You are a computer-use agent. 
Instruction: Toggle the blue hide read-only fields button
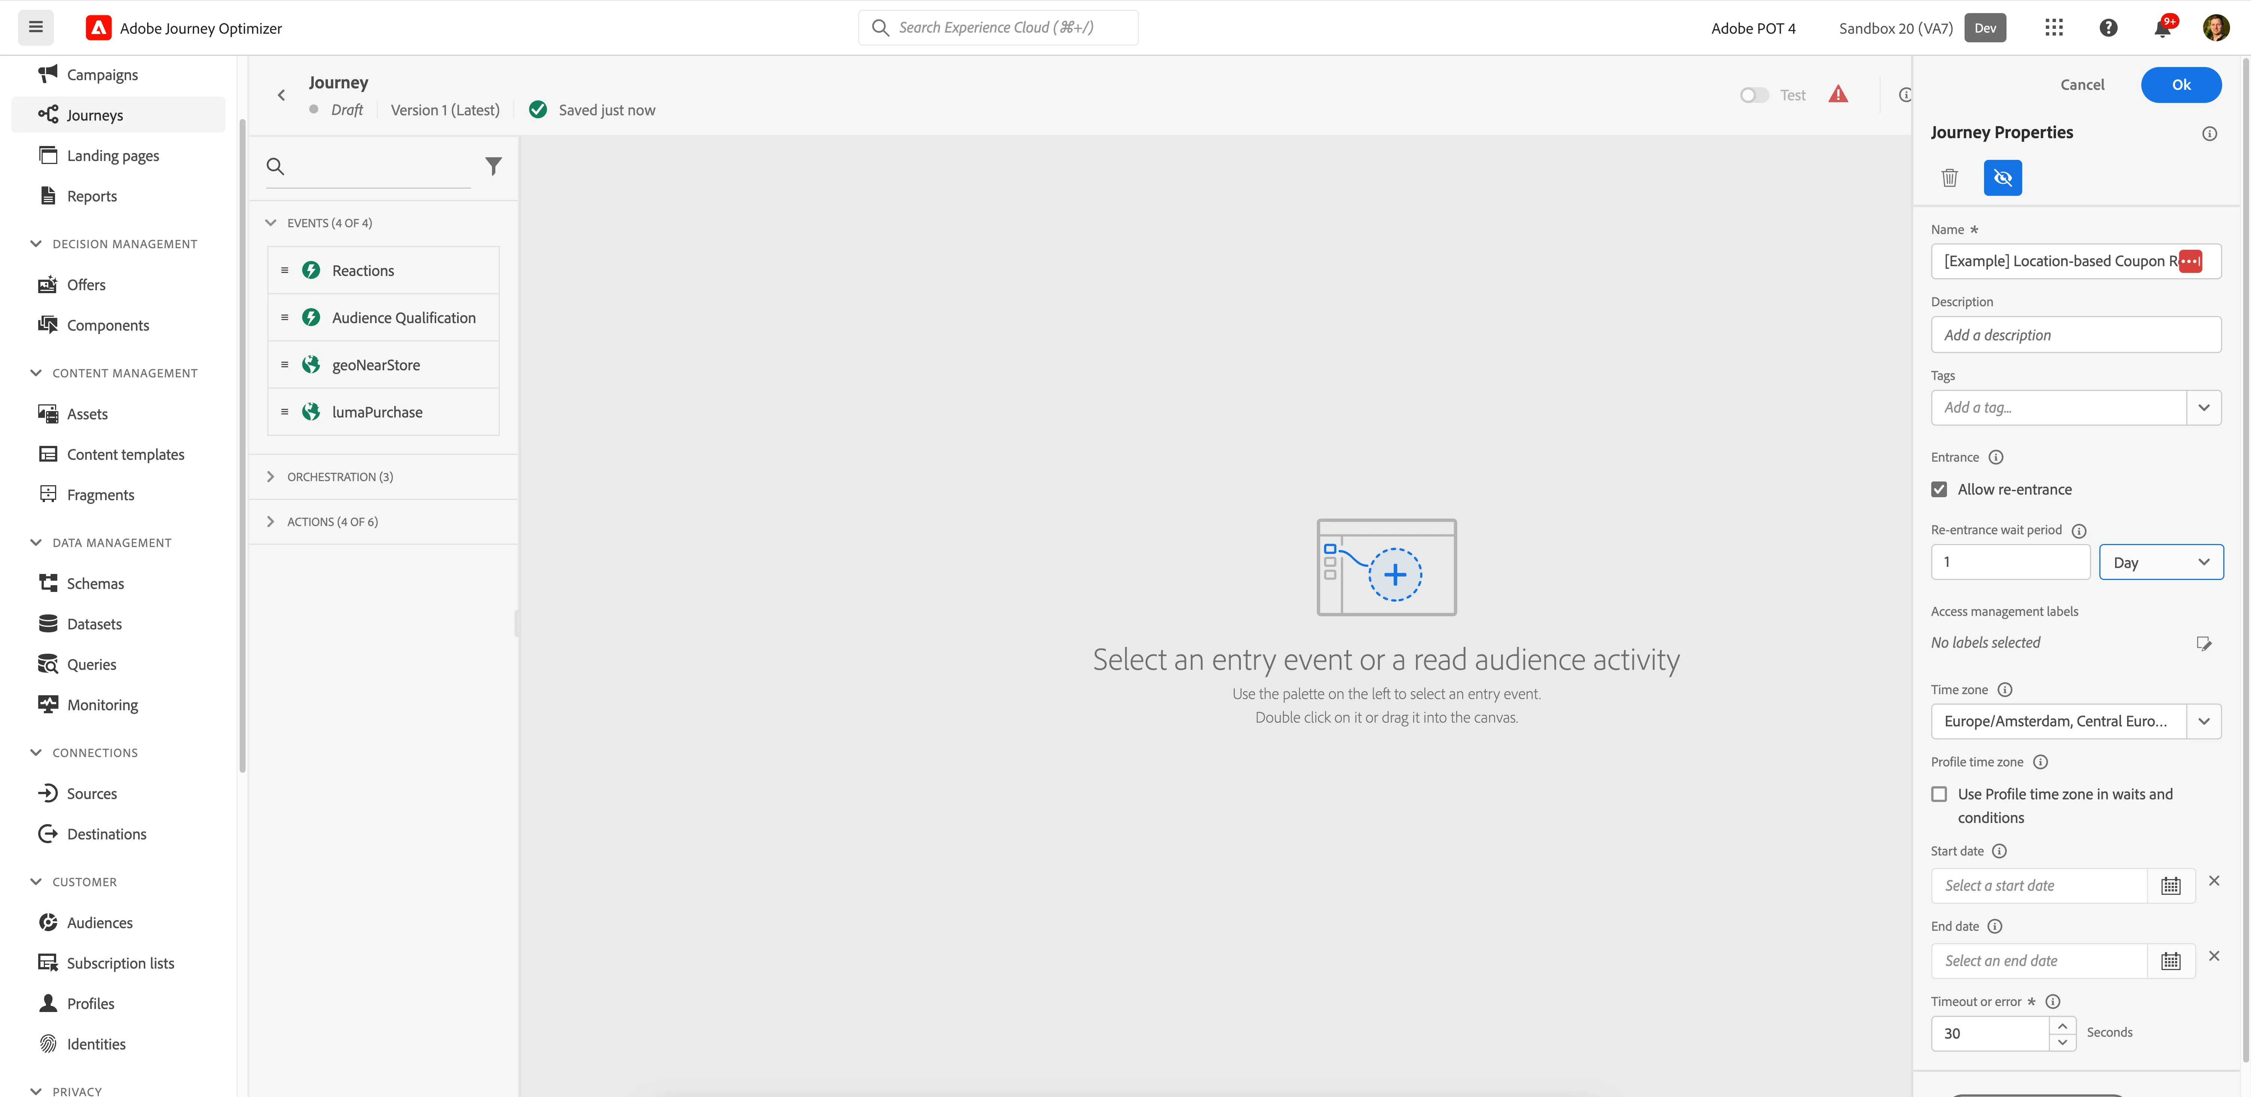click(2003, 177)
